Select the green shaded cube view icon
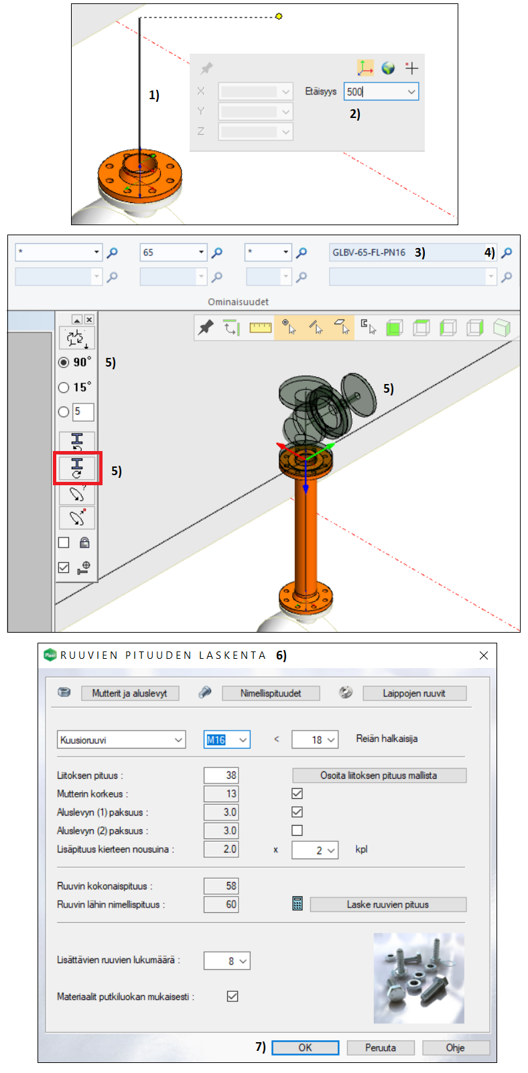The width and height of the screenshot is (528, 1073). click(394, 328)
